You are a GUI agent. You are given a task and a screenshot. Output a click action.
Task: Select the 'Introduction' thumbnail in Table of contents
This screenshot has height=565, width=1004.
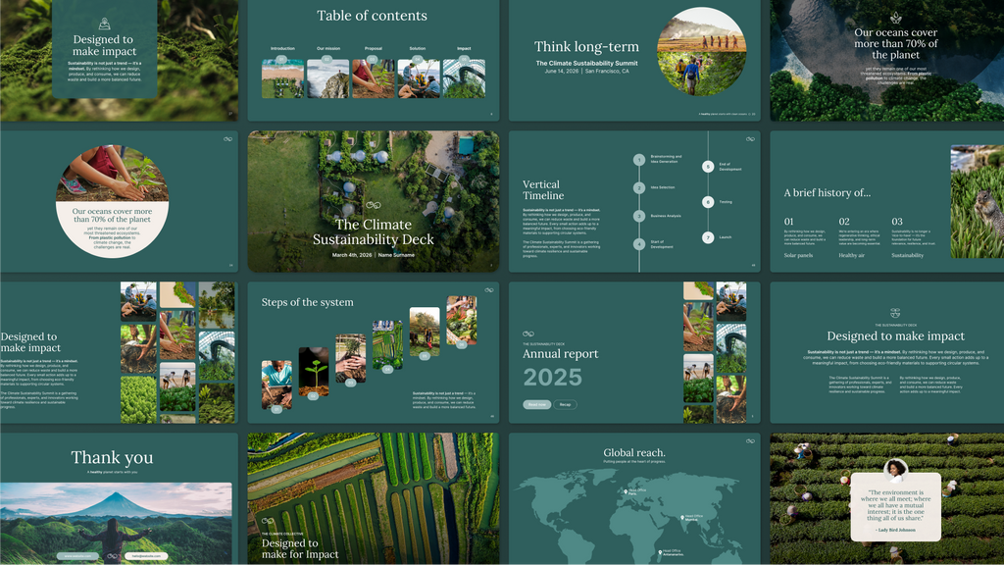click(281, 78)
